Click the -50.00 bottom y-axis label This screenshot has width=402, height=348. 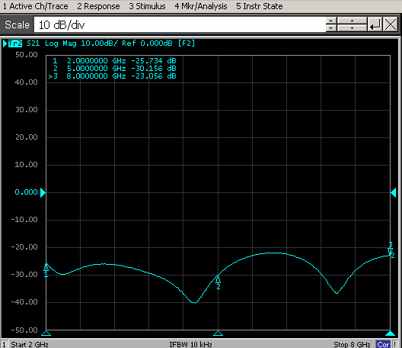24,330
